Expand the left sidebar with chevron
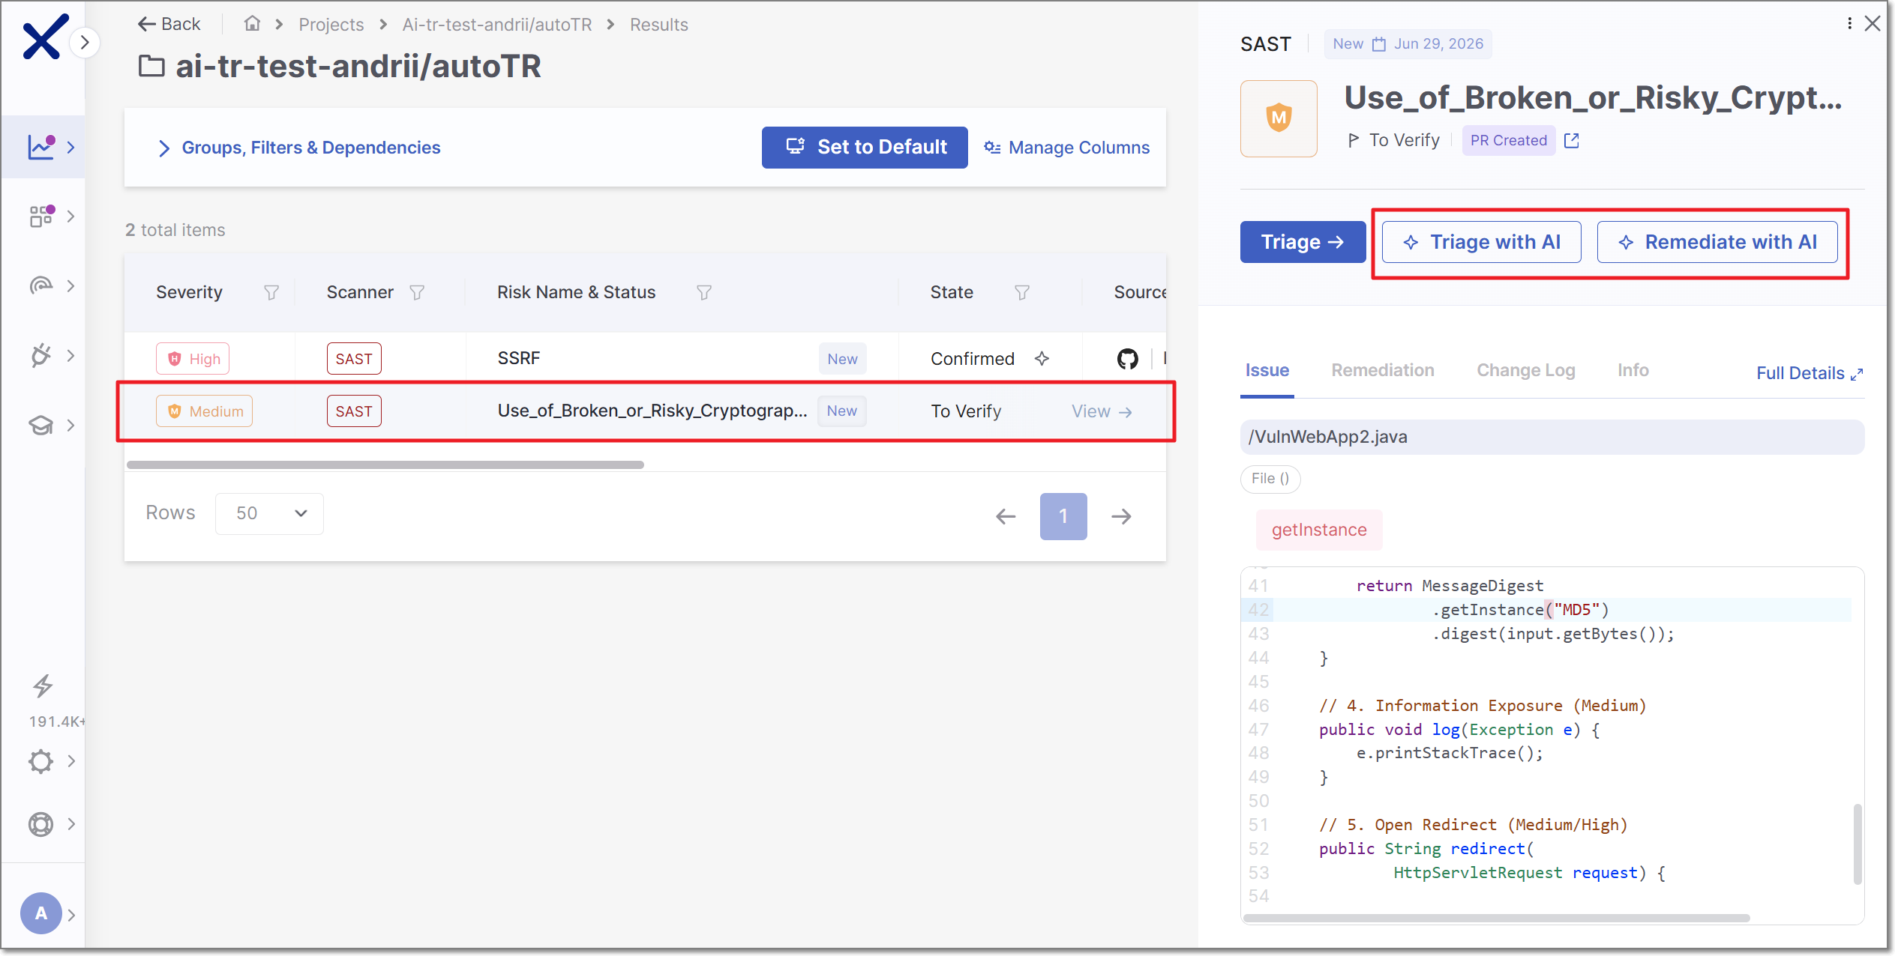The height and width of the screenshot is (956, 1895). [85, 43]
